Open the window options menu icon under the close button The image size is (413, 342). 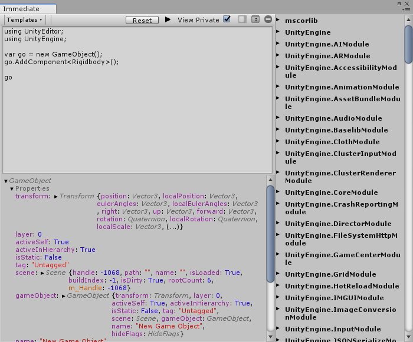click(x=406, y=10)
